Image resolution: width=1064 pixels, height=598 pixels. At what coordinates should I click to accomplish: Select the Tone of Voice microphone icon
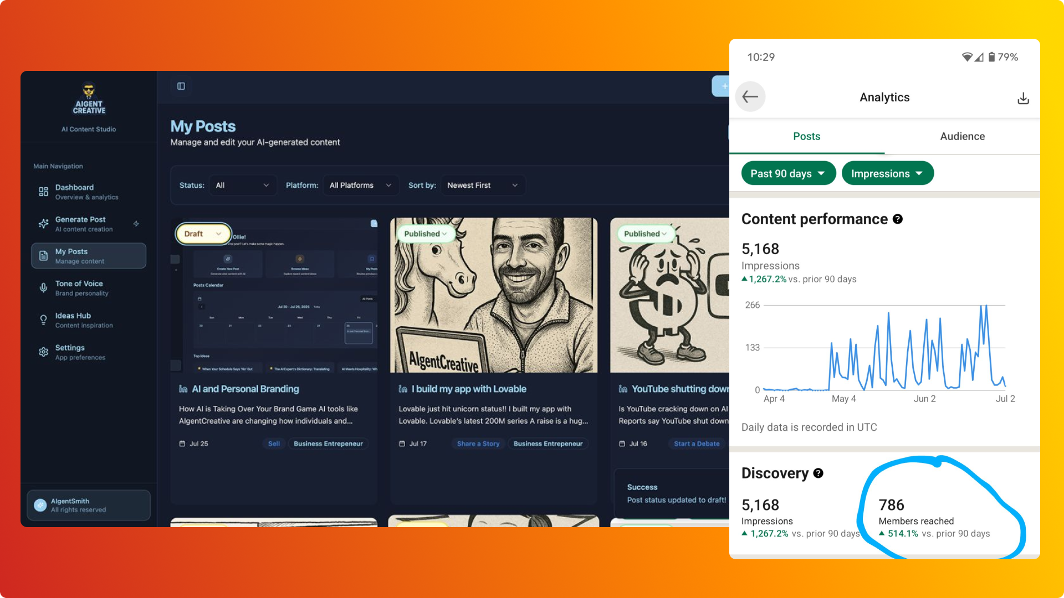pos(43,287)
